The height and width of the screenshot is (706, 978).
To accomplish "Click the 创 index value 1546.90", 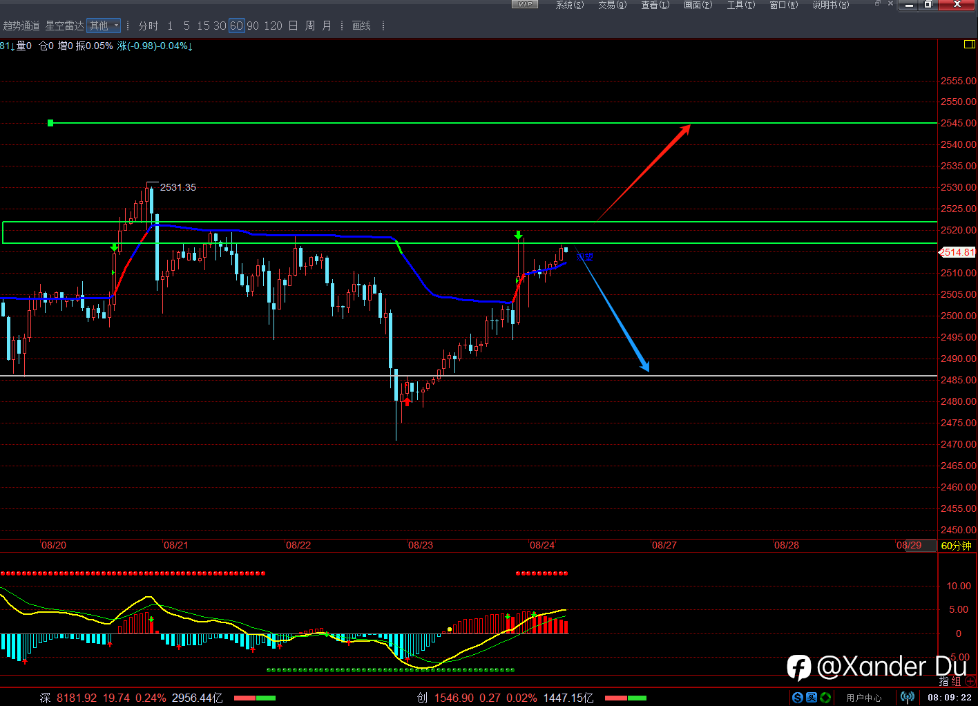I will 454,698.
